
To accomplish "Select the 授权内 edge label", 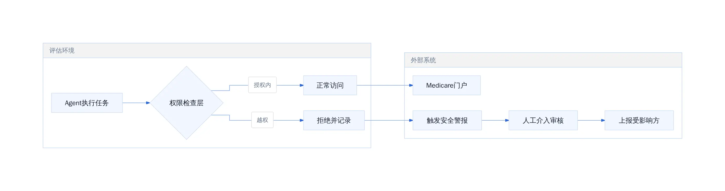I will point(262,85).
